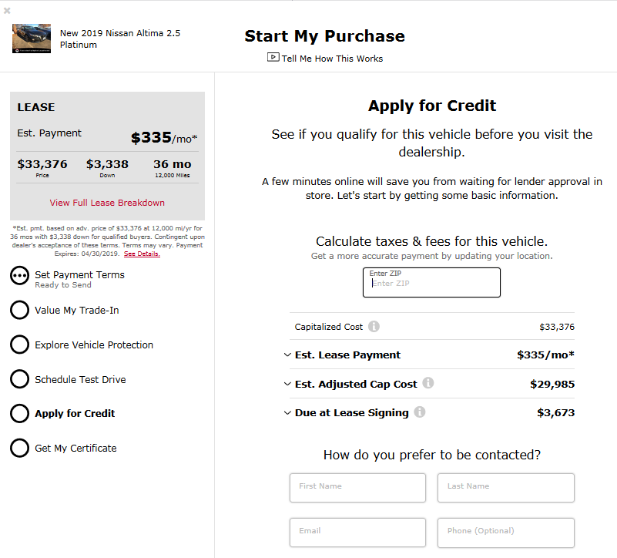This screenshot has width=617, height=558.
Task: Close the purchase dialog with X icon
Action: (x=7, y=11)
